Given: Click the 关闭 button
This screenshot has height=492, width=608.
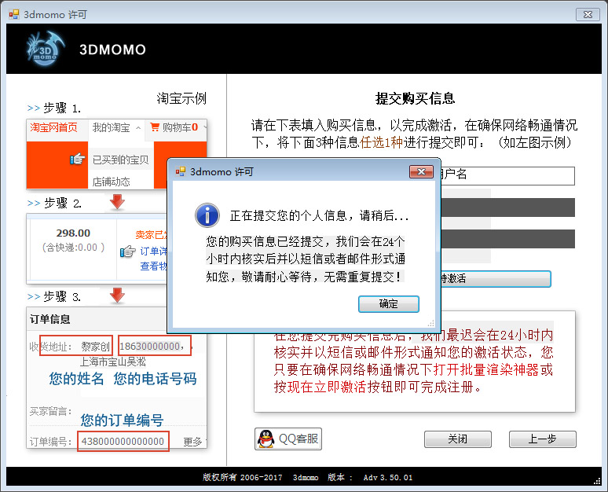Looking at the screenshot, I should [x=457, y=439].
